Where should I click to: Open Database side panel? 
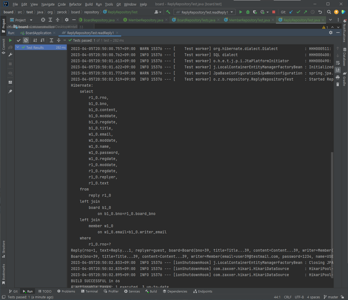point(345,57)
